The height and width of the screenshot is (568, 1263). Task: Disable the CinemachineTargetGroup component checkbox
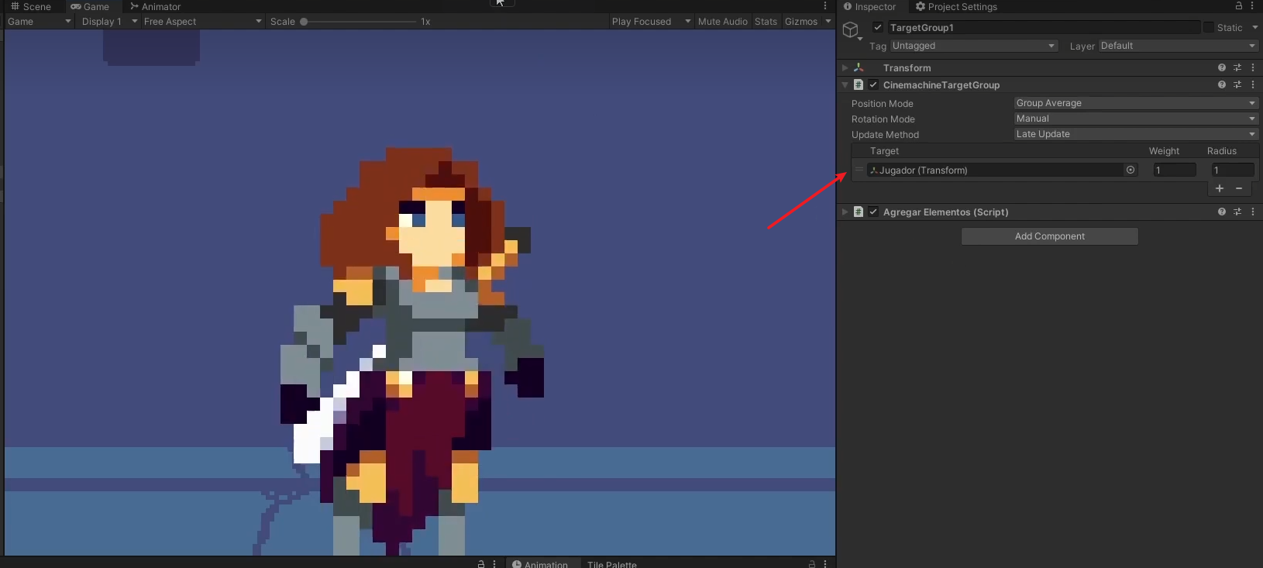[873, 84]
